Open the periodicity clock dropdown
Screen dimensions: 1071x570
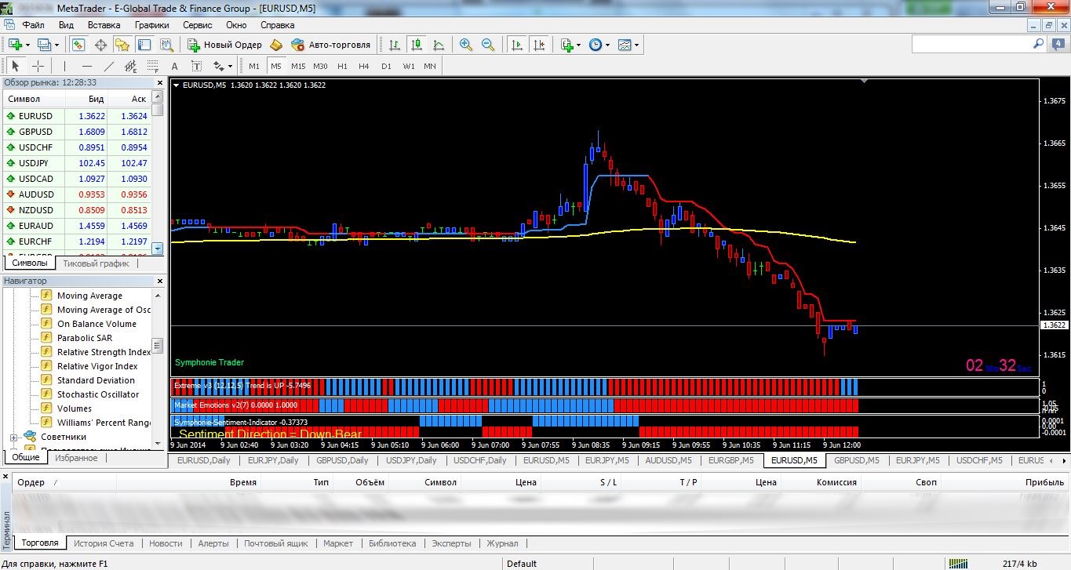coord(599,45)
